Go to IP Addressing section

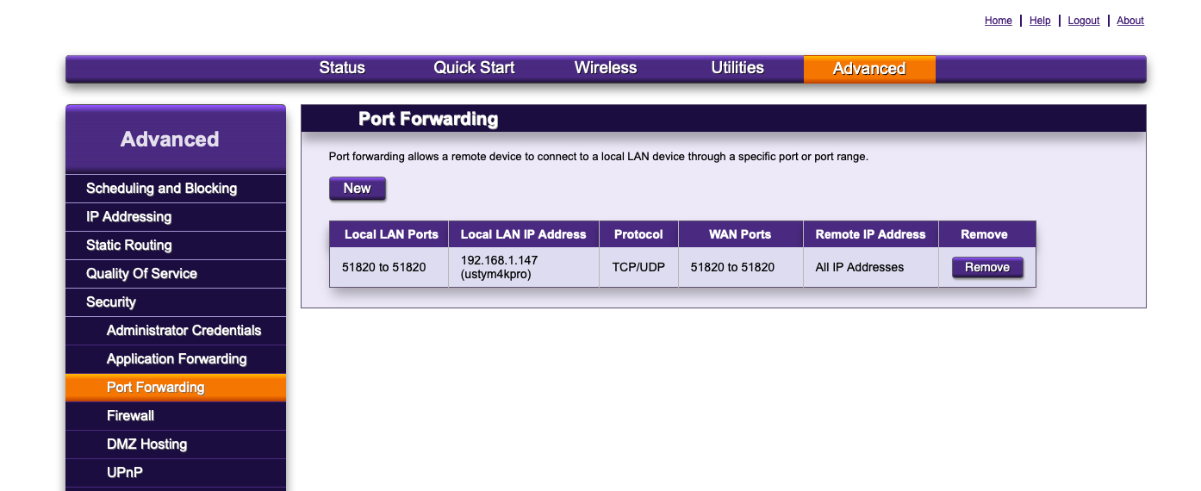tap(128, 217)
